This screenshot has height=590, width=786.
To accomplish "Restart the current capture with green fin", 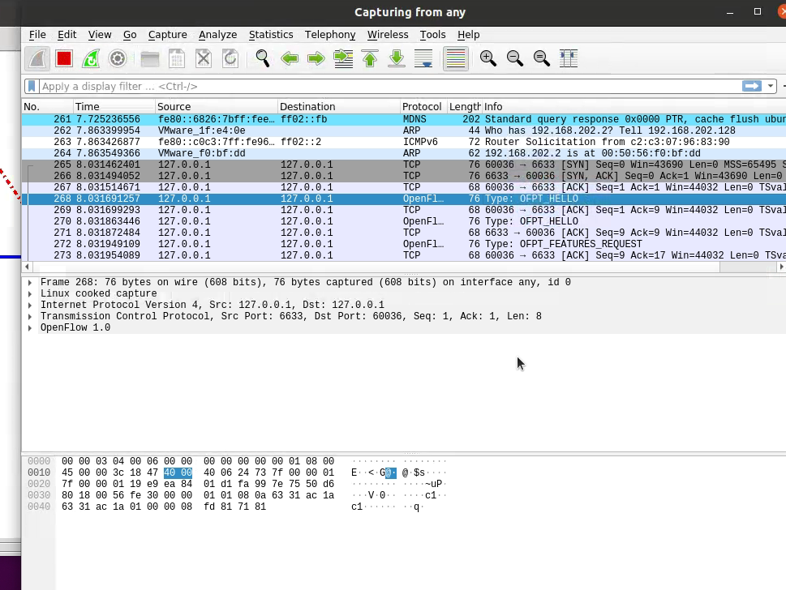I will click(91, 58).
